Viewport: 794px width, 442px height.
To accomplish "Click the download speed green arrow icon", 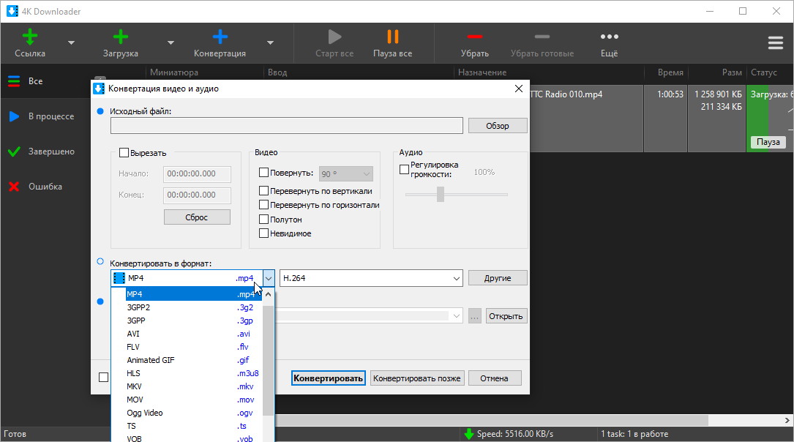I will [x=469, y=434].
